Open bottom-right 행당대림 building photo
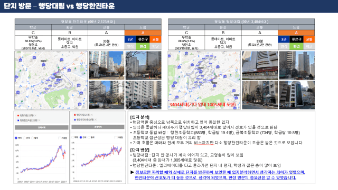338x190 pixels. pyautogui.click(x=297, y=95)
